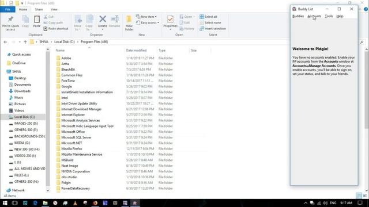
Task: Open Pidgin Accounts menu
Action: [x=314, y=16]
